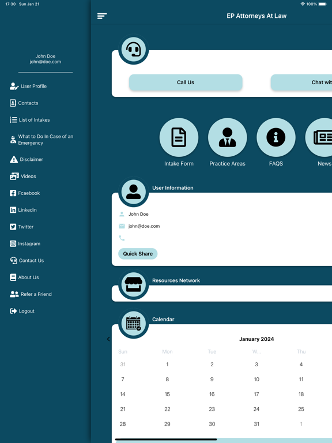Screen dimensions: 332x443
Task: Click the EP Attorneys At Law title
Action: click(256, 16)
